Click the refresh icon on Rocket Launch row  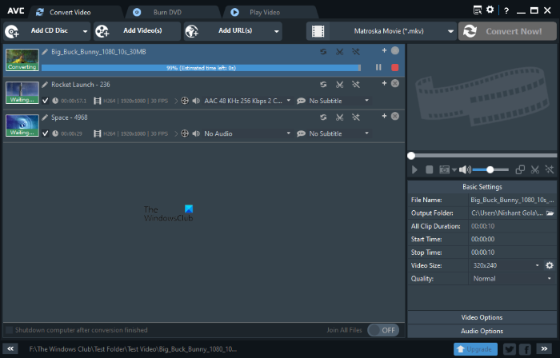[x=323, y=85]
